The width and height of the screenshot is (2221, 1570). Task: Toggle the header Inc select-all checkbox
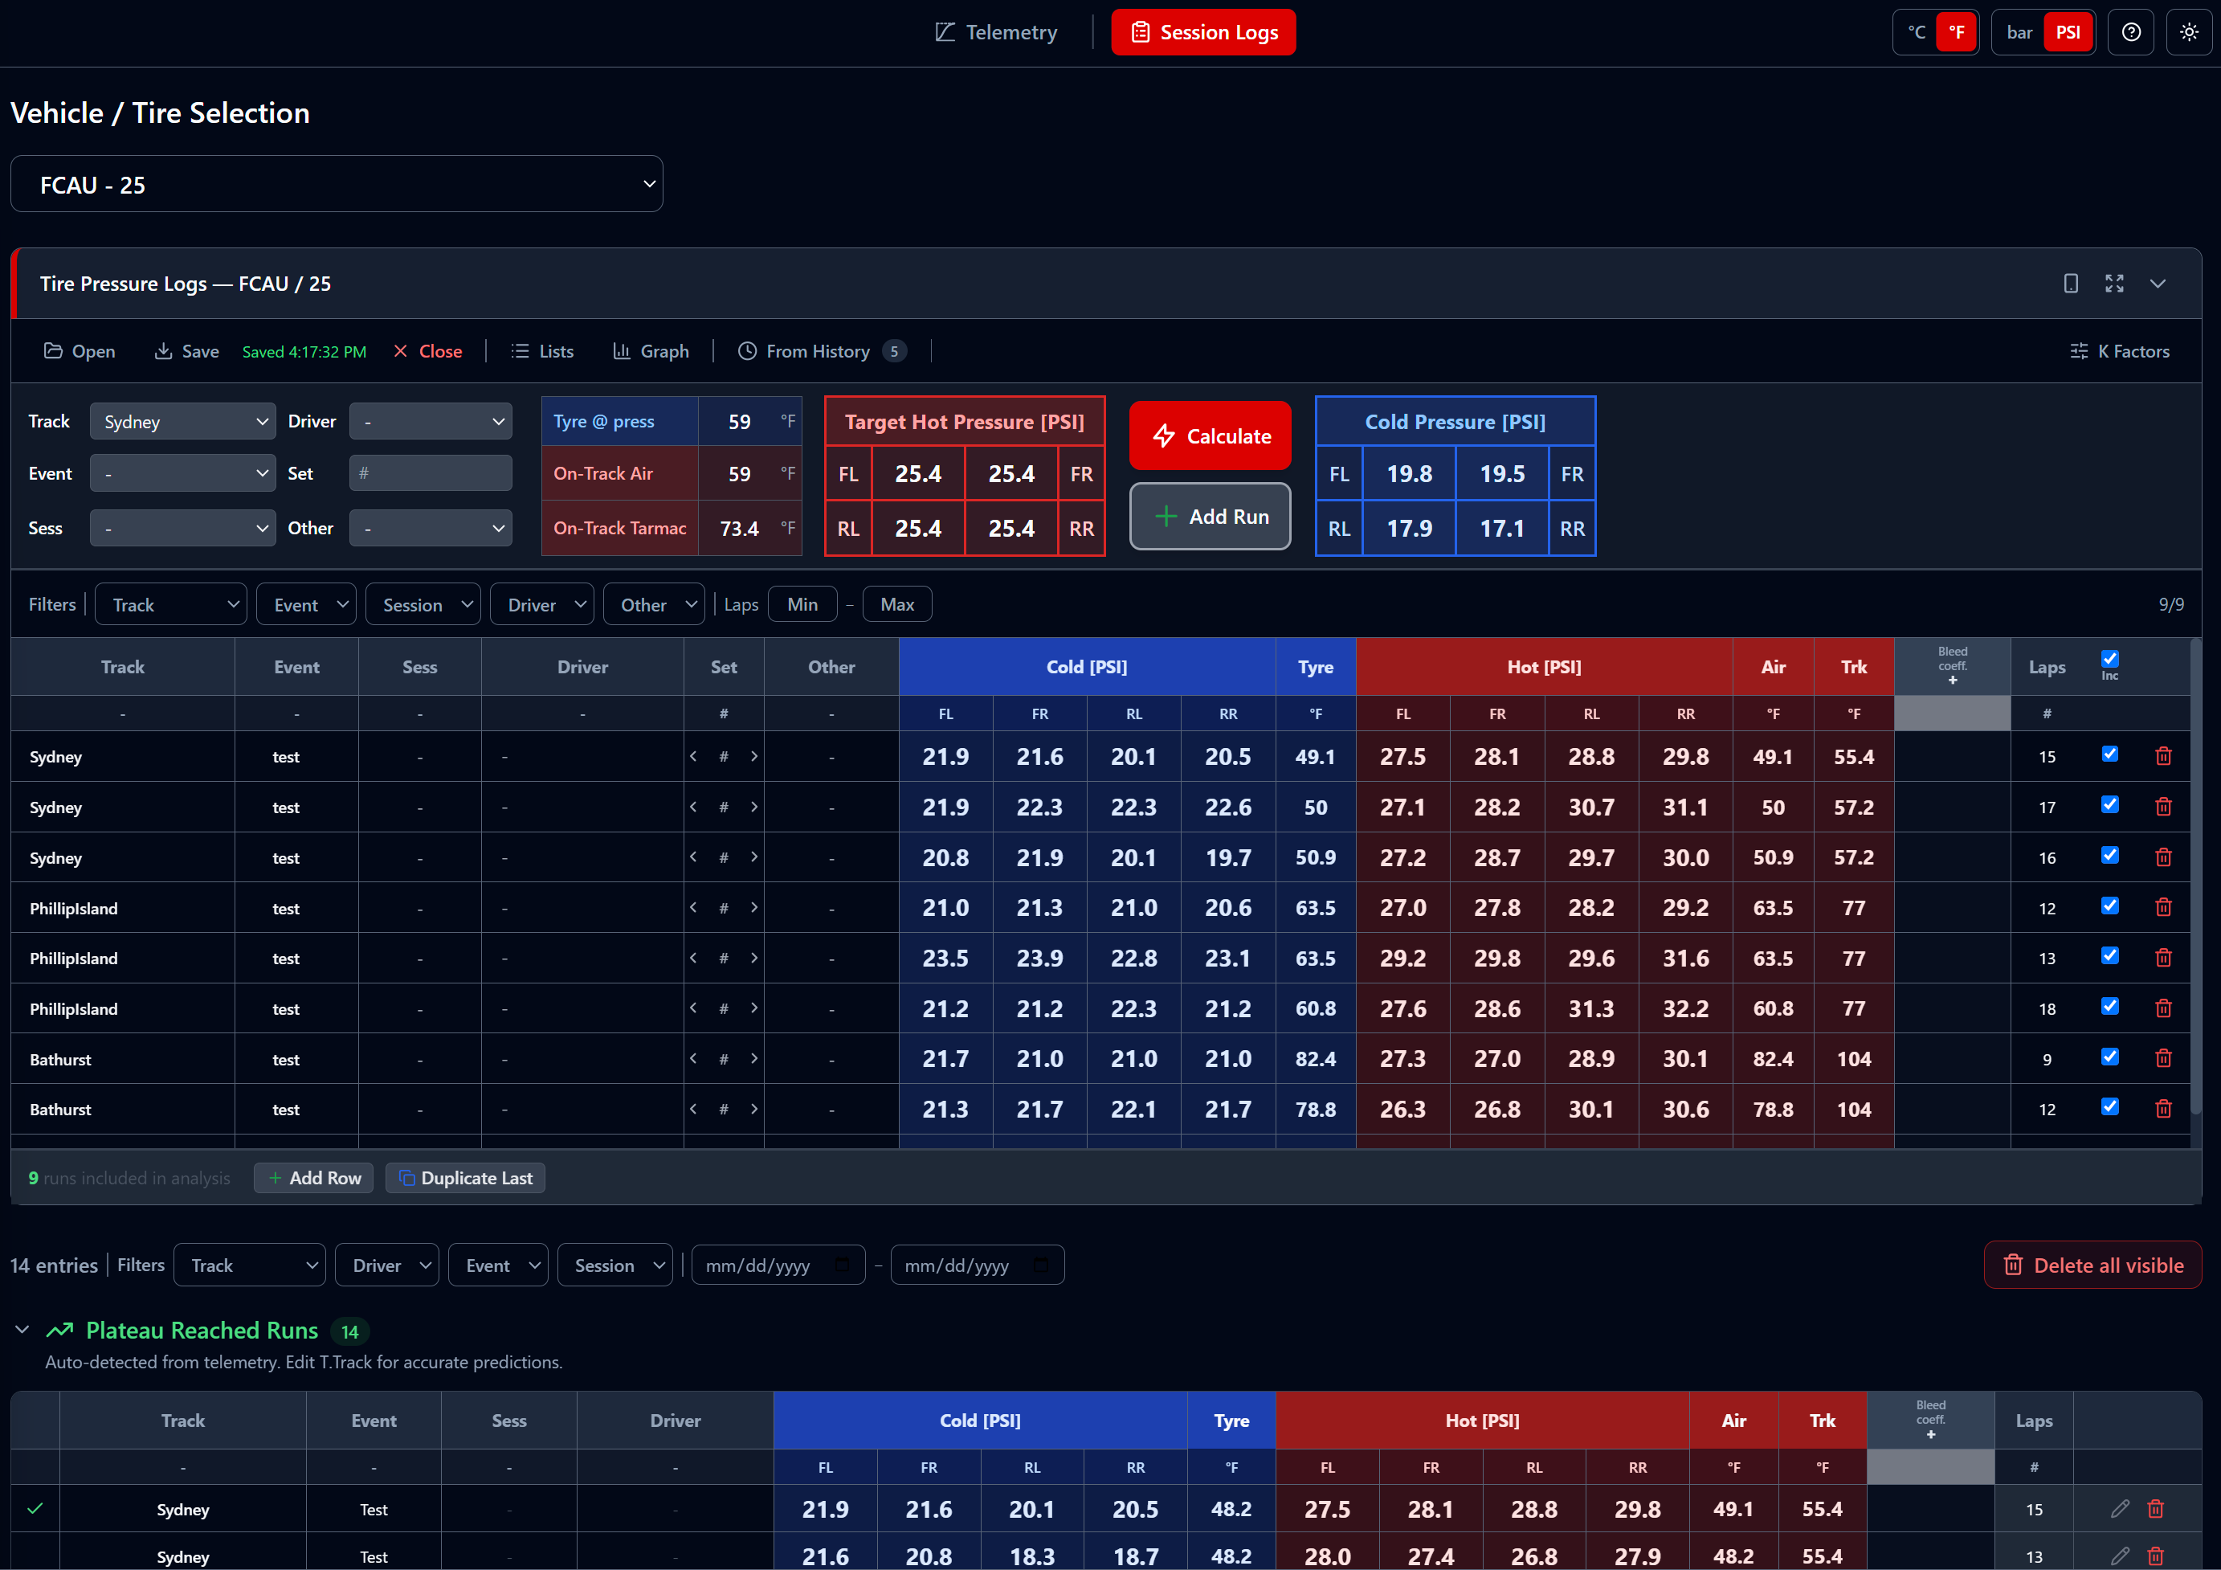coord(2110,659)
